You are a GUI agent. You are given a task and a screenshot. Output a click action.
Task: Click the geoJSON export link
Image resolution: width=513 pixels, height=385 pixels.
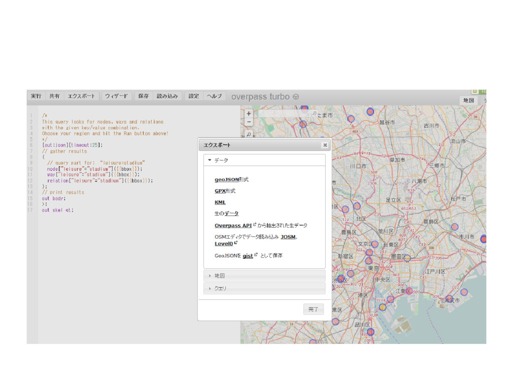click(x=226, y=179)
